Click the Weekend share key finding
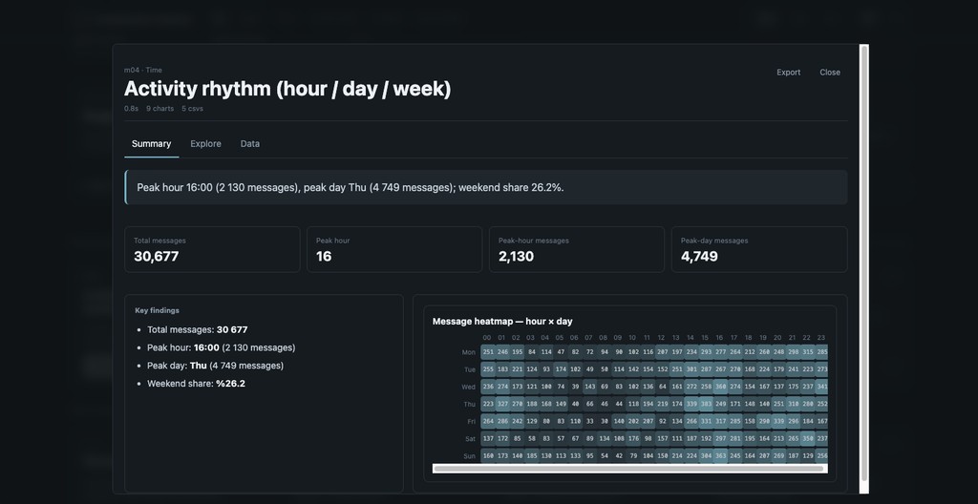Screen dimensions: 978x504 tap(196, 384)
